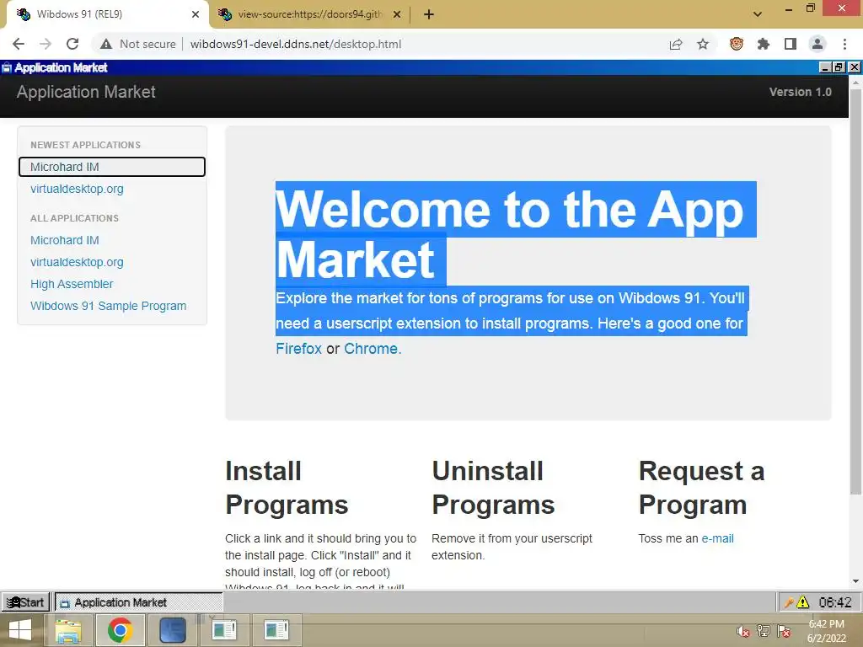The width and height of the screenshot is (863, 647).
Task: Open the Windows Start logo button
Action: (x=20, y=630)
